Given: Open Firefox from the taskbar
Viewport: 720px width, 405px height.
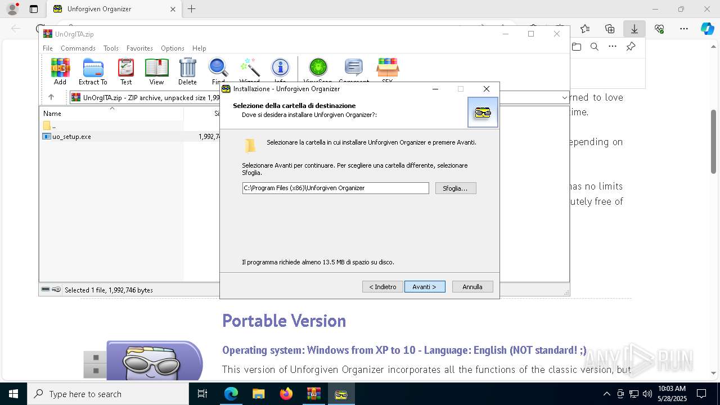Looking at the screenshot, I should pos(286,394).
